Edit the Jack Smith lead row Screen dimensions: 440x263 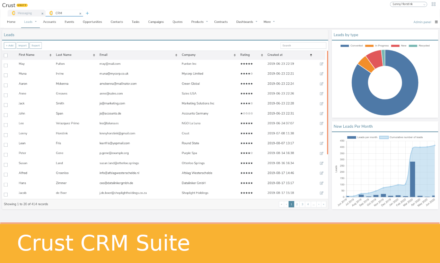pyautogui.click(x=322, y=103)
